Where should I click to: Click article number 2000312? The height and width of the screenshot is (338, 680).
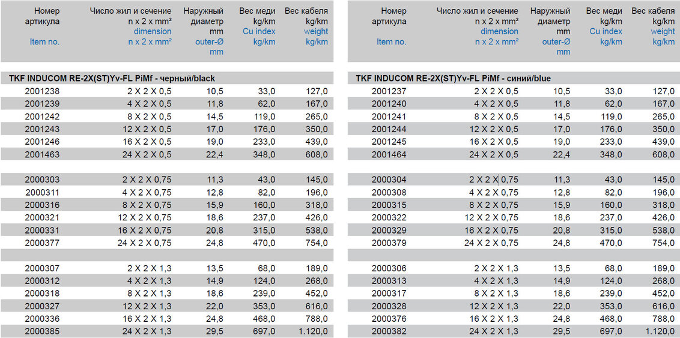[x=42, y=281]
